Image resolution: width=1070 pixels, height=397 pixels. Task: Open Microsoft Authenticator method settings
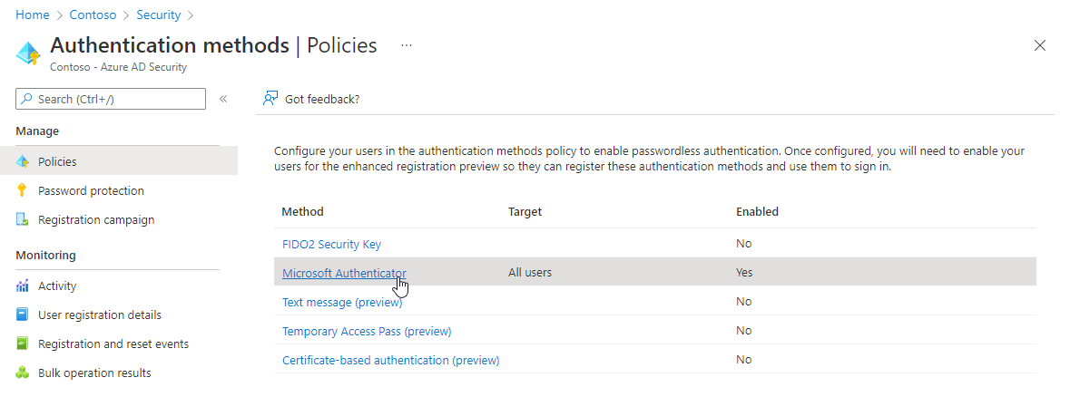[344, 273]
